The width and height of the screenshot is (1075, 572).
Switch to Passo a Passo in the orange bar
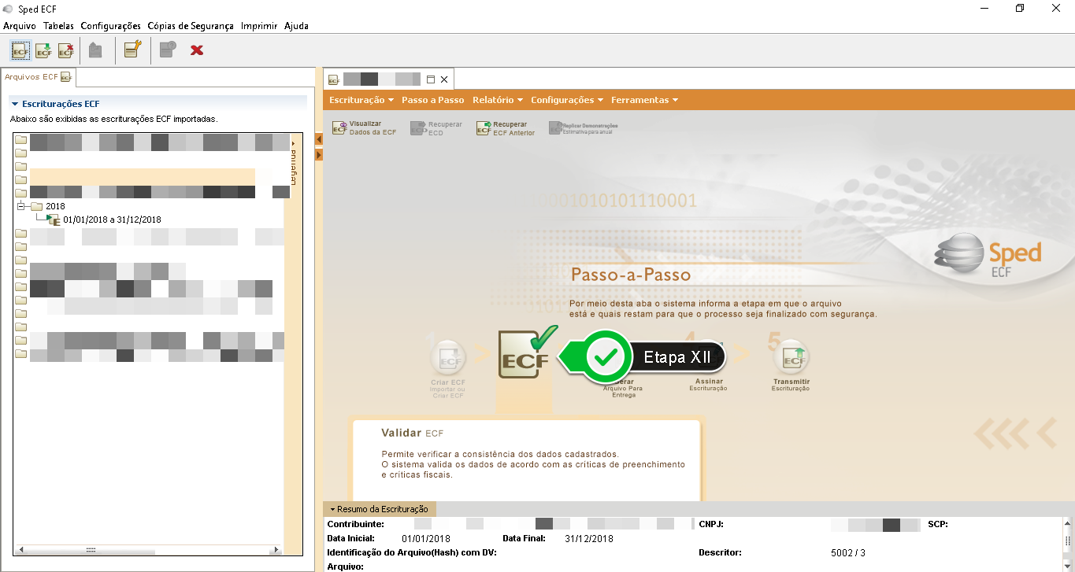click(x=433, y=100)
